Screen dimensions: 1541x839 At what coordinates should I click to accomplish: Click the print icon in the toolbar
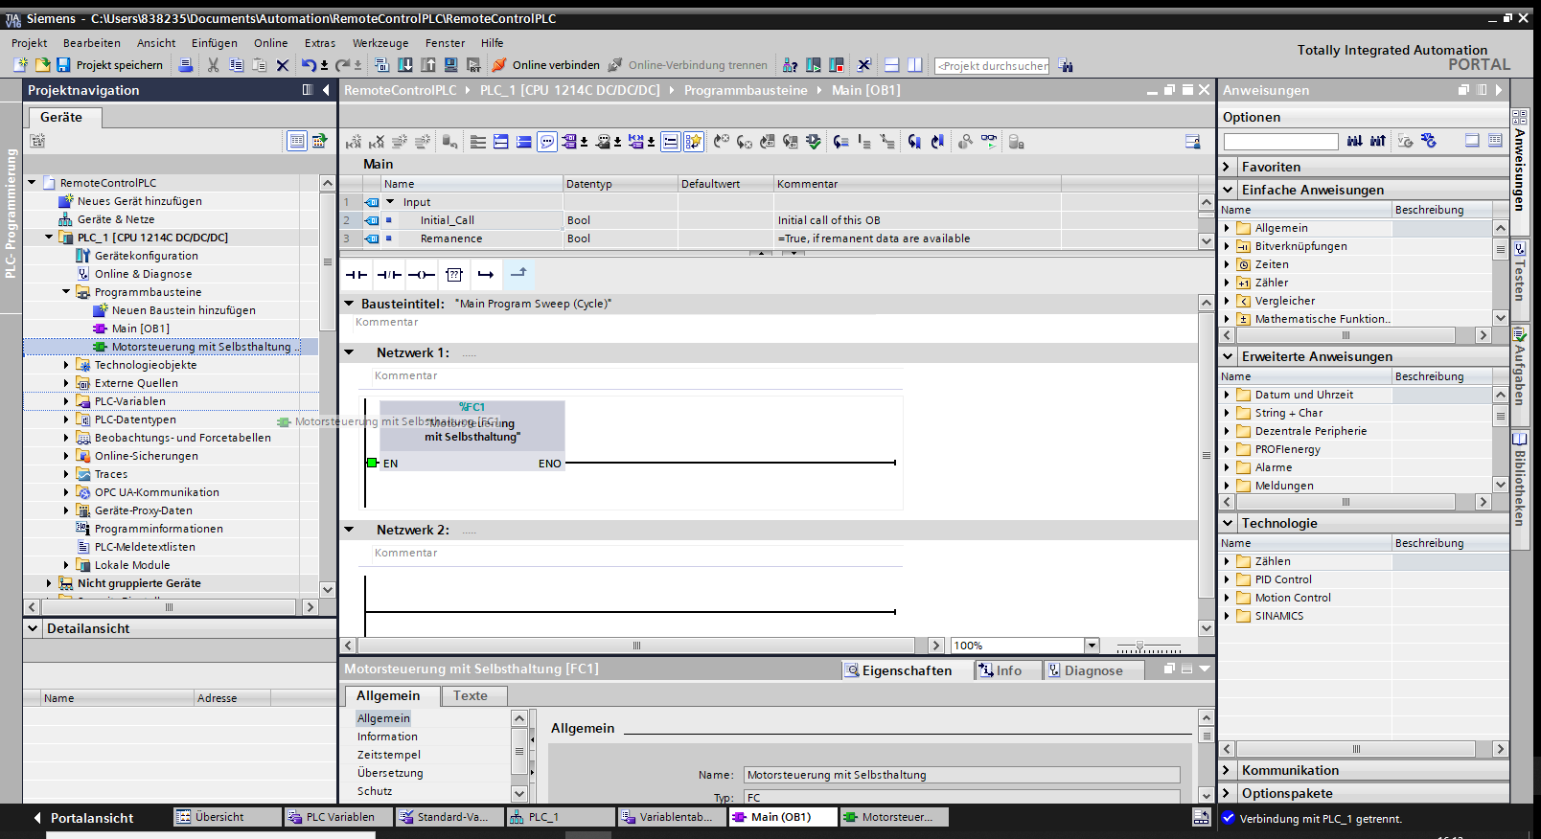coord(186,65)
